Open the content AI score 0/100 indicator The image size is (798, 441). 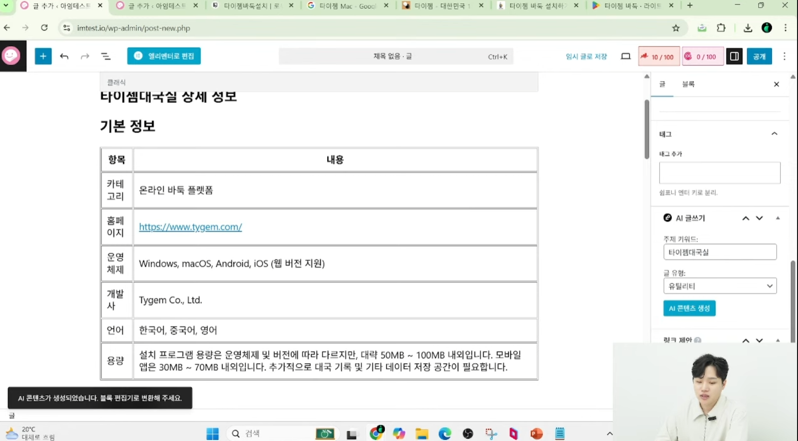point(702,57)
